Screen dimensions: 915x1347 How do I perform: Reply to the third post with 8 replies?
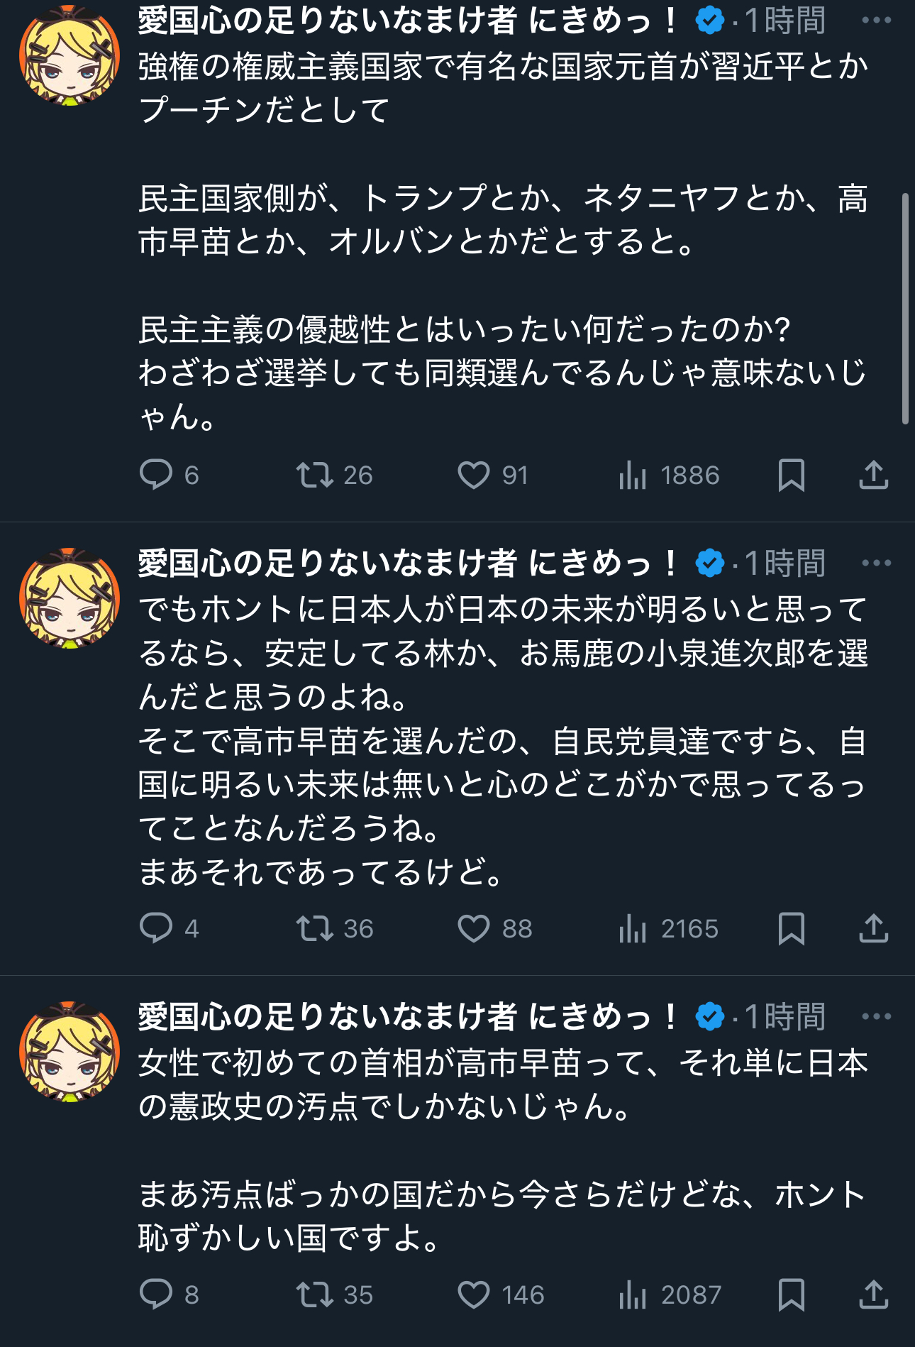(x=156, y=1294)
